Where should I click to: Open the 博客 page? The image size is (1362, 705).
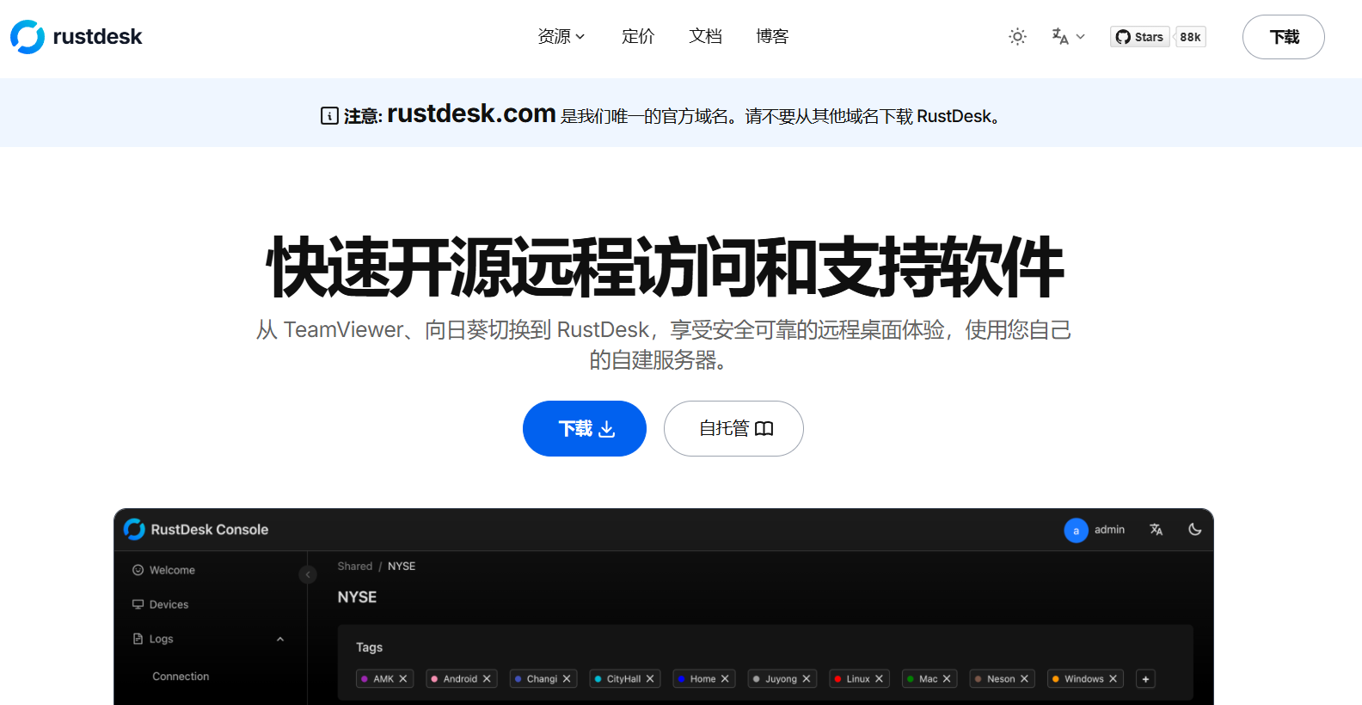pyautogui.click(x=772, y=36)
